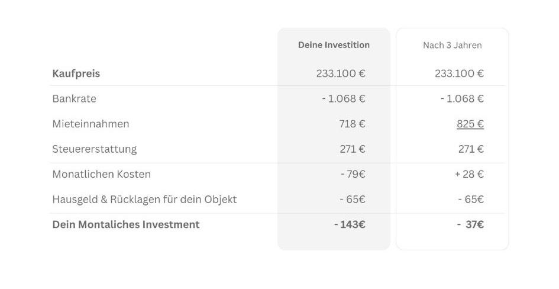Click the Deine Investition column header
The image size is (559, 289).
[x=334, y=45]
